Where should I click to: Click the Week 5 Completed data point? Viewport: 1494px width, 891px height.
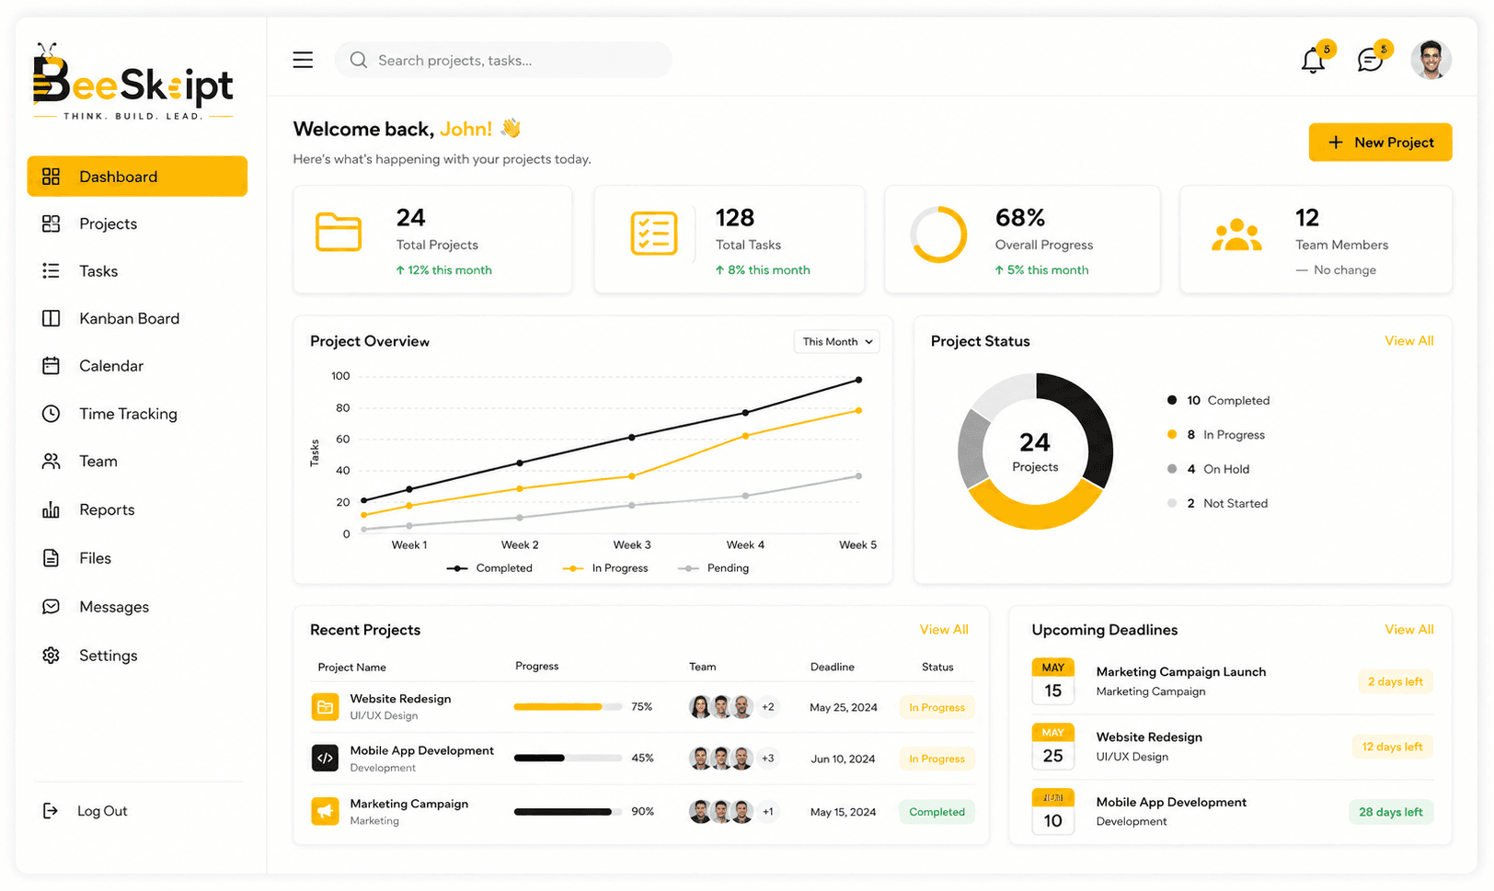[x=858, y=380]
